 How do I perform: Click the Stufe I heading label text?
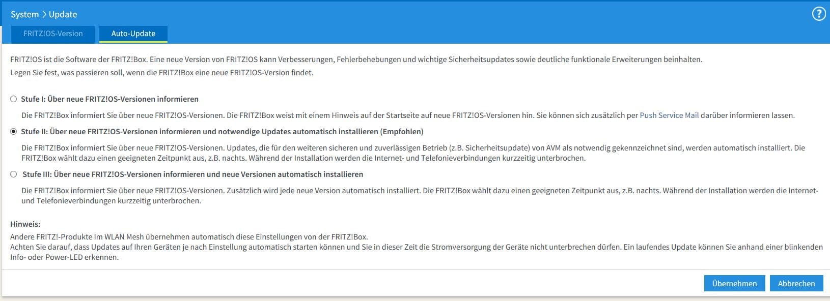[109, 99]
